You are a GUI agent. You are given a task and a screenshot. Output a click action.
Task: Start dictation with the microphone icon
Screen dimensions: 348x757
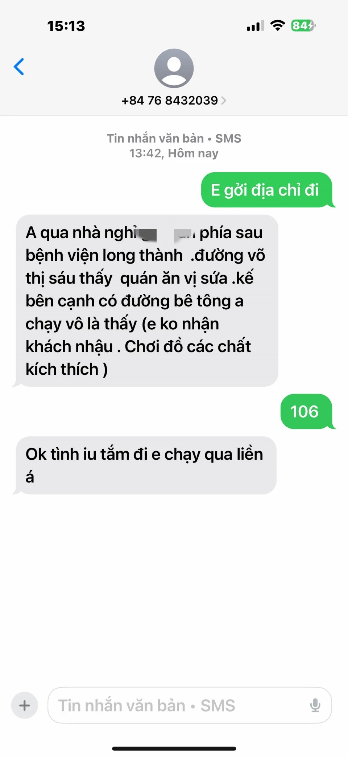[x=315, y=705]
